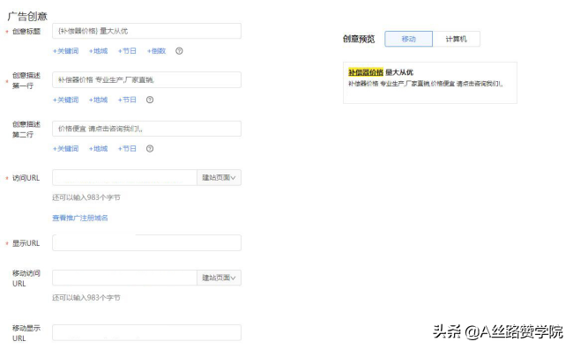
Task: Click 还可以输入983个字节 hint under 访问URL
Action: point(86,197)
